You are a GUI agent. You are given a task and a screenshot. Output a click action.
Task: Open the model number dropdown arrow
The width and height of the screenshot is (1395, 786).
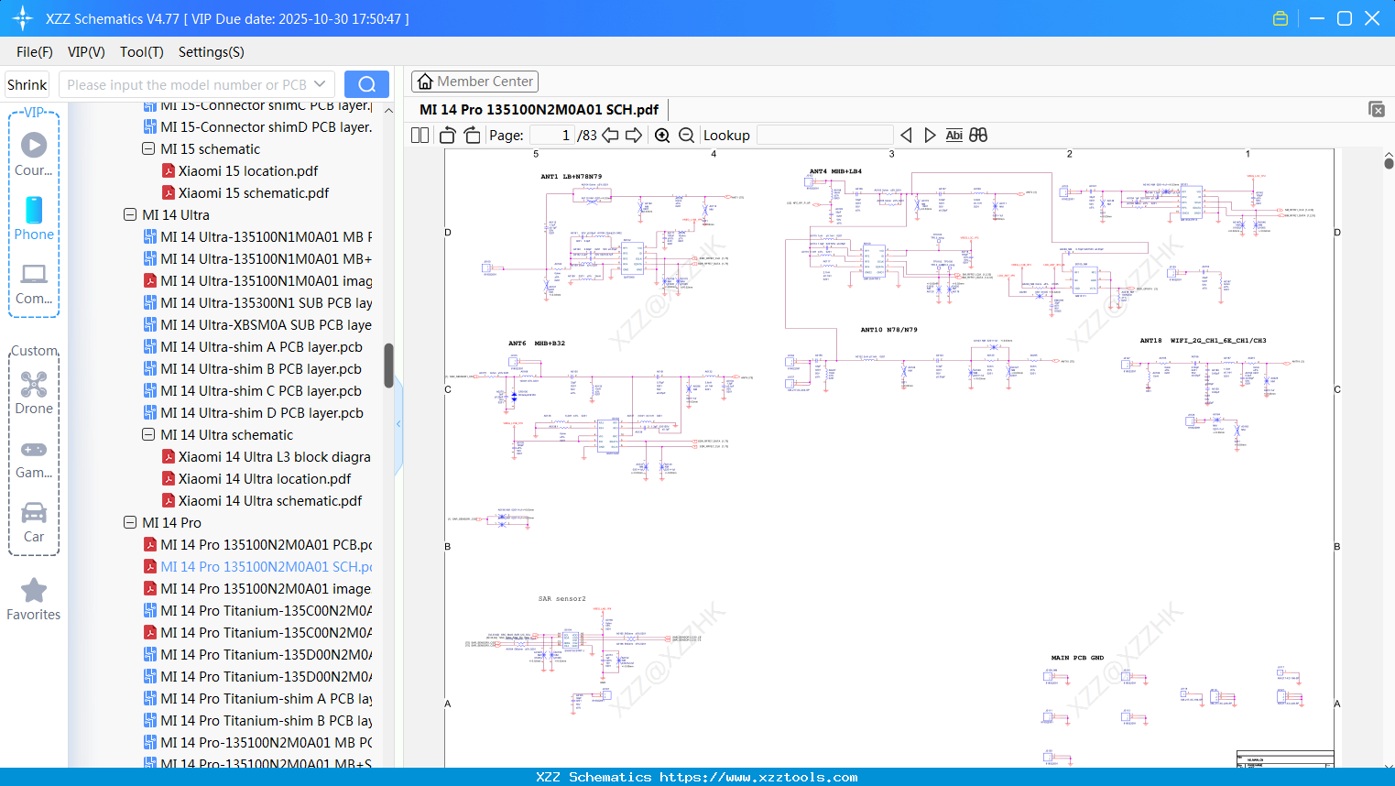pyautogui.click(x=320, y=84)
